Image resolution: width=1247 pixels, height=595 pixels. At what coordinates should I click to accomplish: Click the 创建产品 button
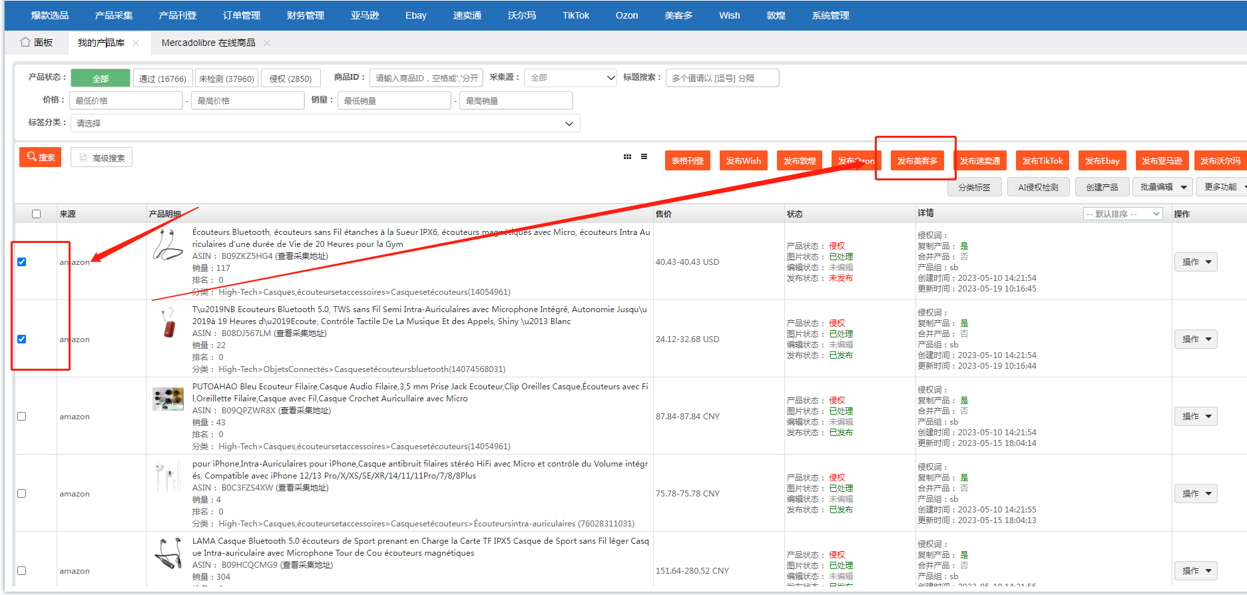click(x=1103, y=187)
